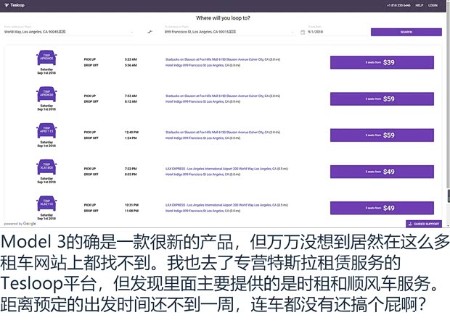Select the purple car icon for 5:23 AM trip
The width and height of the screenshot is (450, 323).
[46, 56]
